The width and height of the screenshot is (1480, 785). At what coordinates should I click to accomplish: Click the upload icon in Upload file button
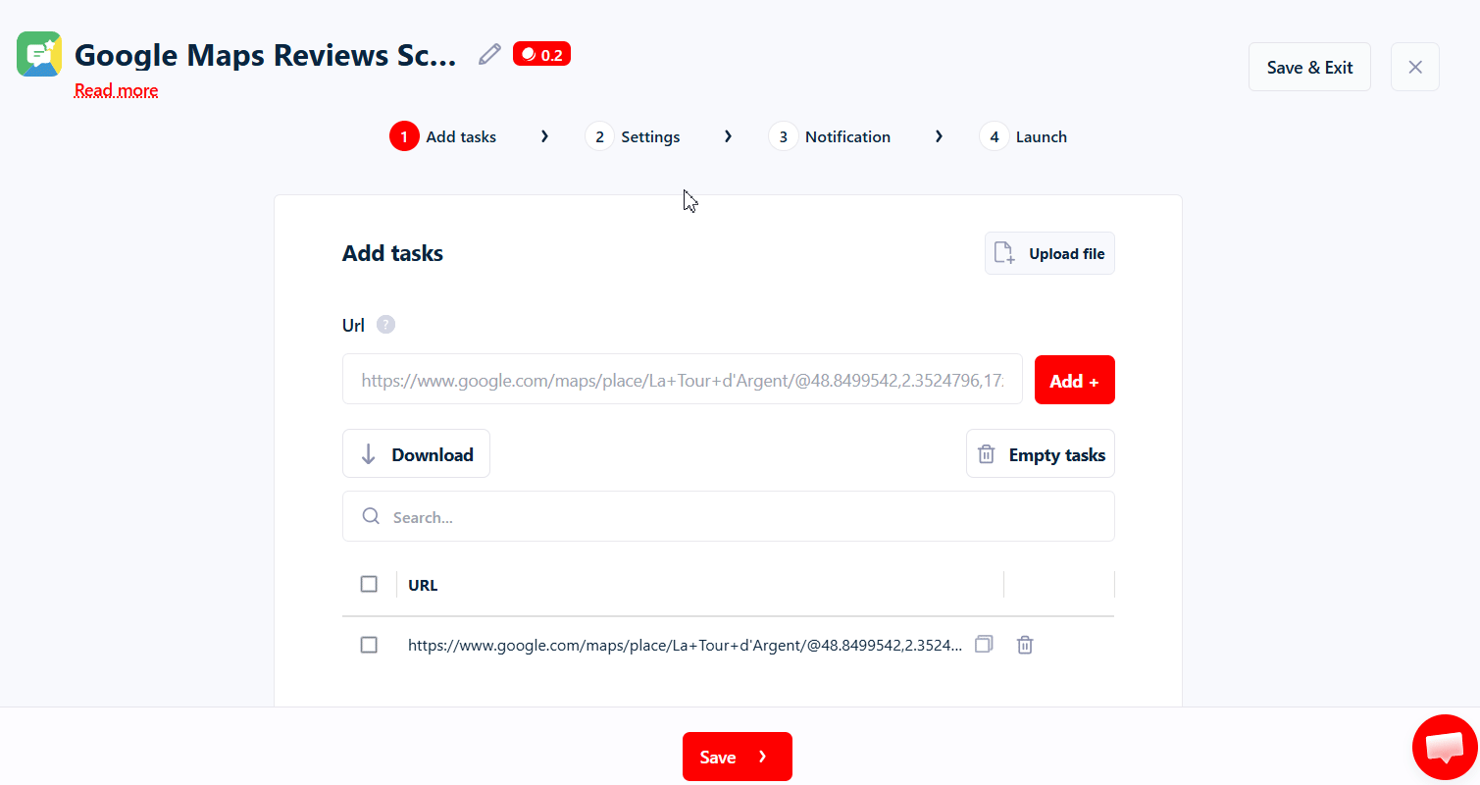(1003, 252)
